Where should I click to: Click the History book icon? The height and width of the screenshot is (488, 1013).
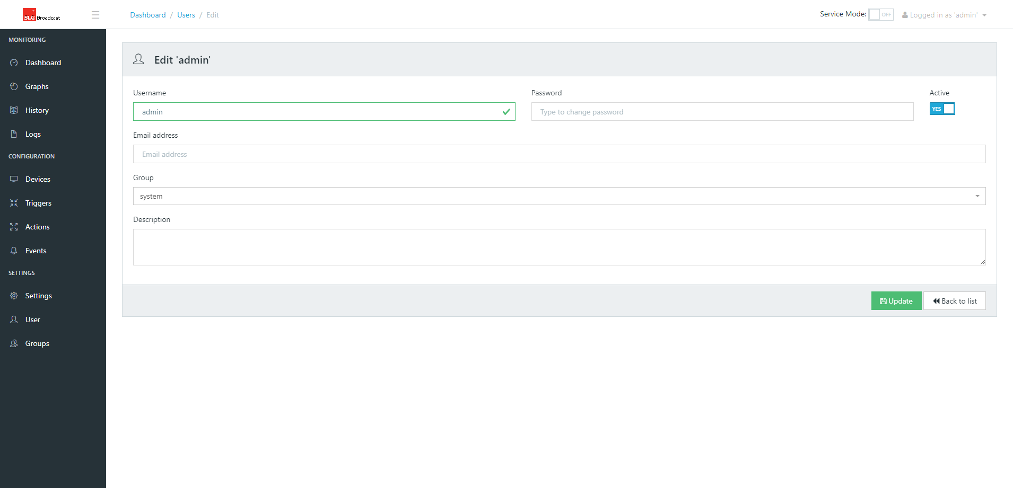(x=14, y=110)
